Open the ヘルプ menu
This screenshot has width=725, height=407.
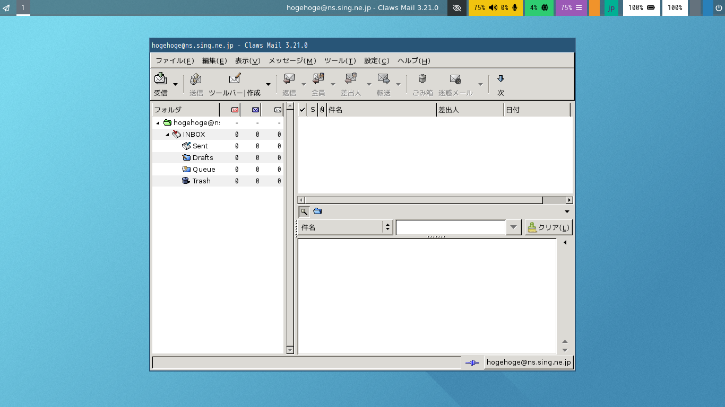pyautogui.click(x=414, y=60)
